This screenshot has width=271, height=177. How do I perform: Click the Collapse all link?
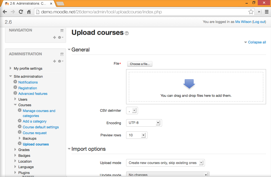pos(257,42)
